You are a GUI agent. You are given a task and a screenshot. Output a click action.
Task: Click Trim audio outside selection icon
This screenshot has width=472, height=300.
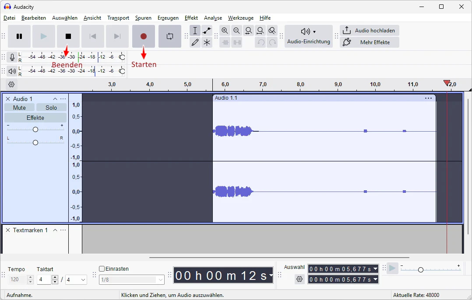click(x=225, y=42)
